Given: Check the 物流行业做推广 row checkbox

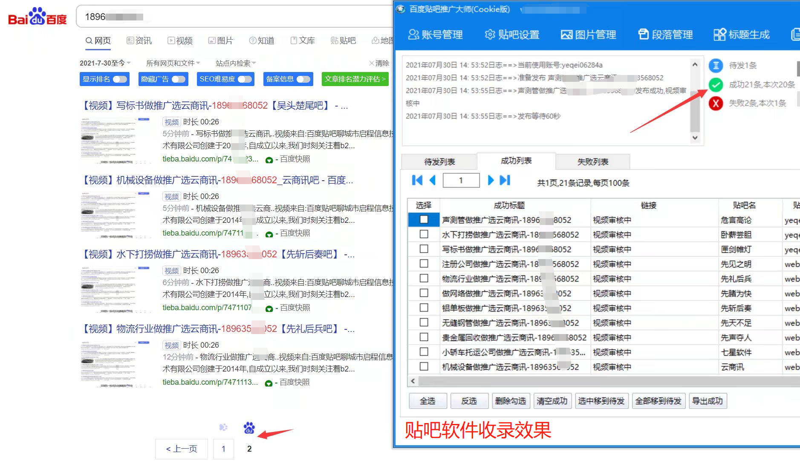Looking at the screenshot, I should [x=424, y=278].
